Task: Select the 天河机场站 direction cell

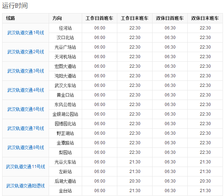Action: [x=65, y=57]
